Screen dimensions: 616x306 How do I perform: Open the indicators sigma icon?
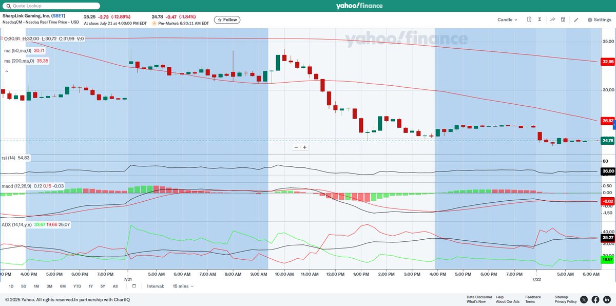[540, 20]
